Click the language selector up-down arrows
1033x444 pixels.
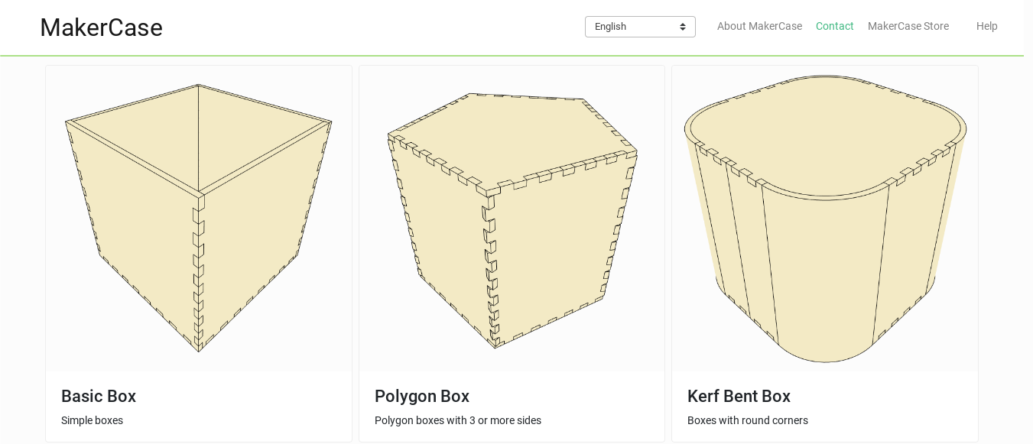click(683, 27)
